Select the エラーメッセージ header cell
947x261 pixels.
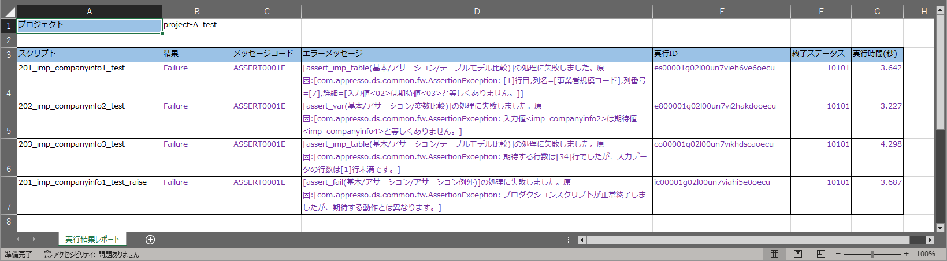point(477,54)
